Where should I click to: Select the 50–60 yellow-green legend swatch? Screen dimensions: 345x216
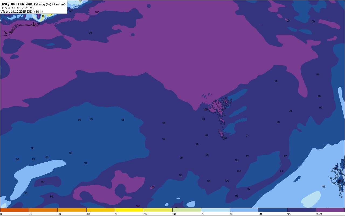158,210
